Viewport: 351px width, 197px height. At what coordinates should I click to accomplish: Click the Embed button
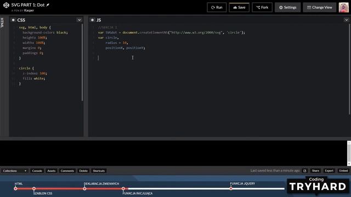click(343, 171)
